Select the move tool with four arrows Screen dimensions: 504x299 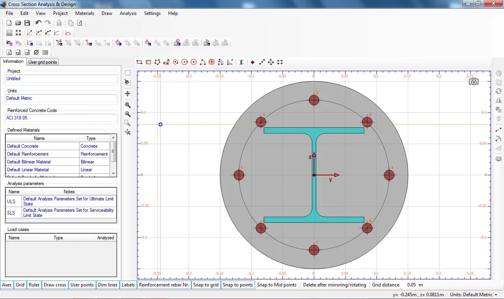(x=128, y=94)
